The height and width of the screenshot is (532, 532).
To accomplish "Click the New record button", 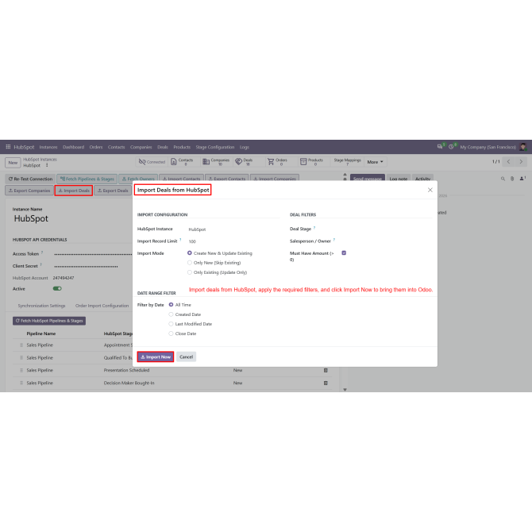I will pos(13,163).
